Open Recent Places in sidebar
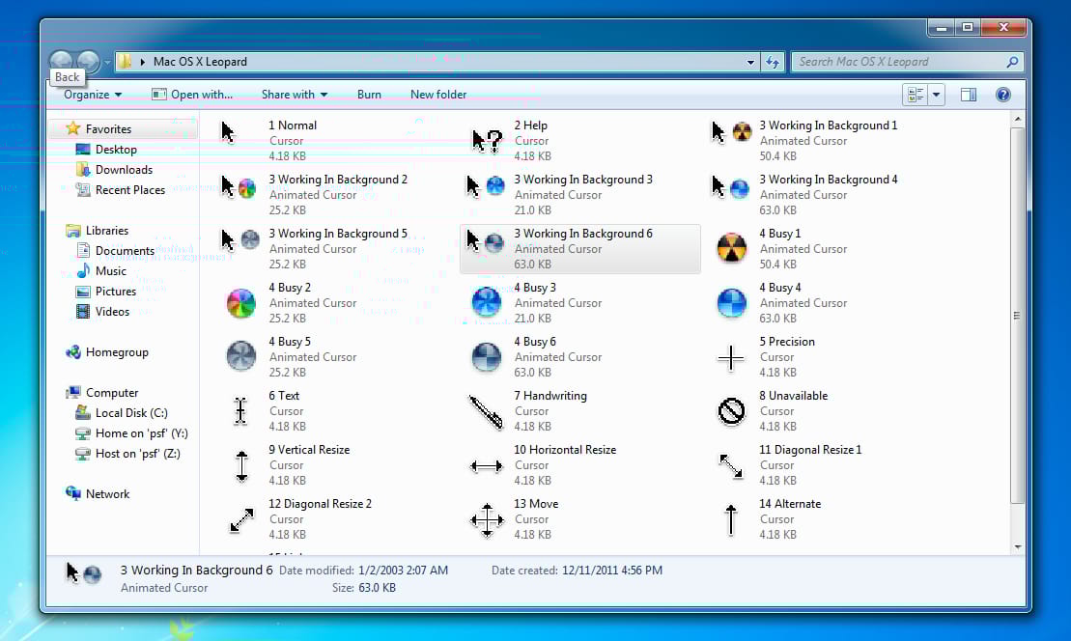1071x641 pixels. pyautogui.click(x=129, y=190)
